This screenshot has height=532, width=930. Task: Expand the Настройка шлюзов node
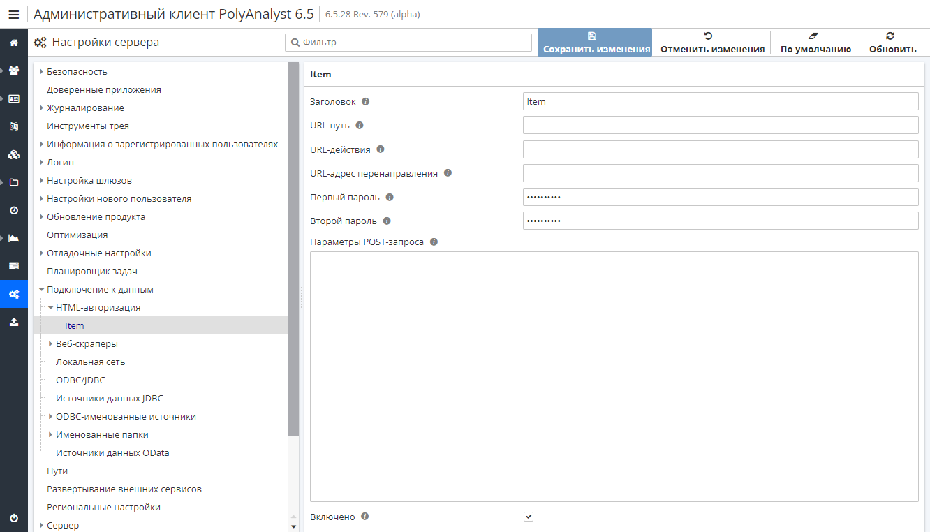click(x=42, y=180)
